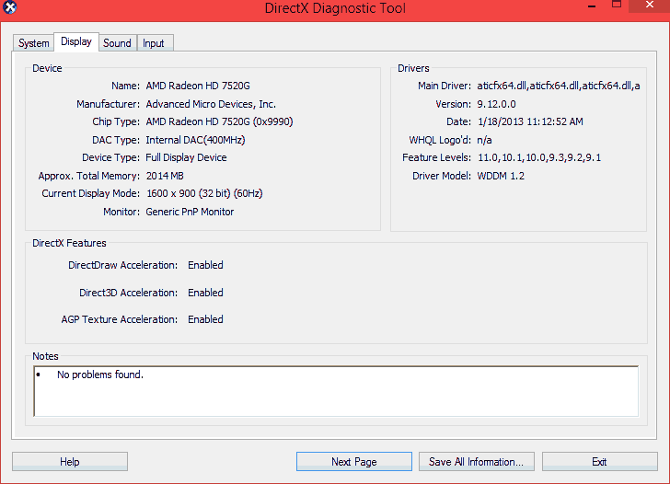This screenshot has height=484, width=670.
Task: Go to the Input tab
Action: coord(154,43)
